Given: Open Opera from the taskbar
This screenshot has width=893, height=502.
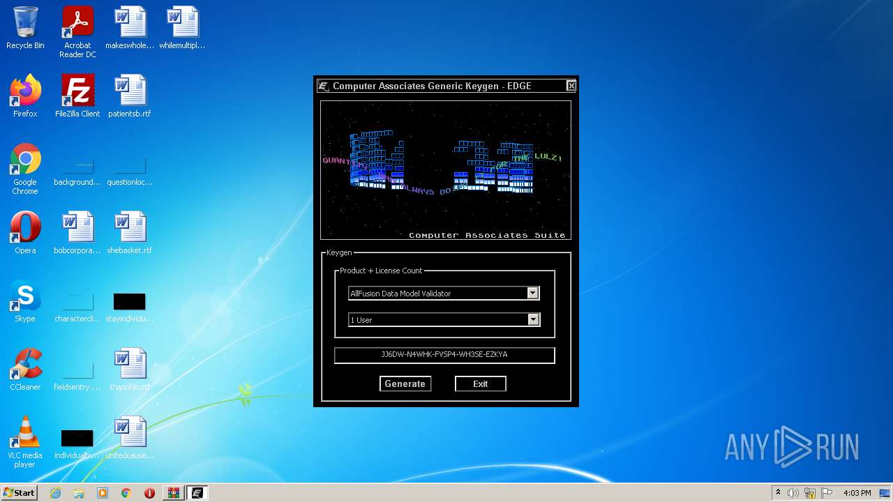Looking at the screenshot, I should click(149, 493).
